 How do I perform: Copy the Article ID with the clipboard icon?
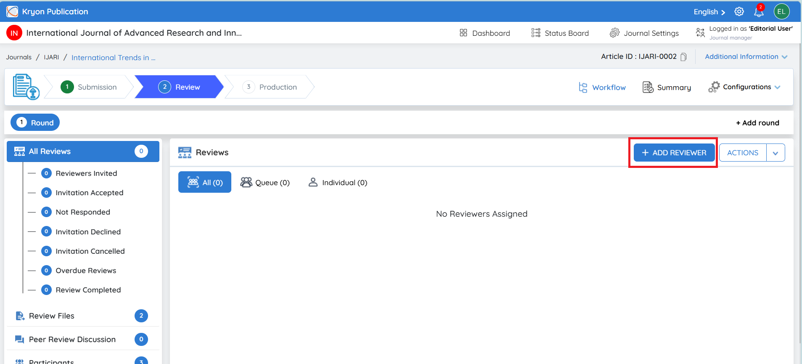683,57
